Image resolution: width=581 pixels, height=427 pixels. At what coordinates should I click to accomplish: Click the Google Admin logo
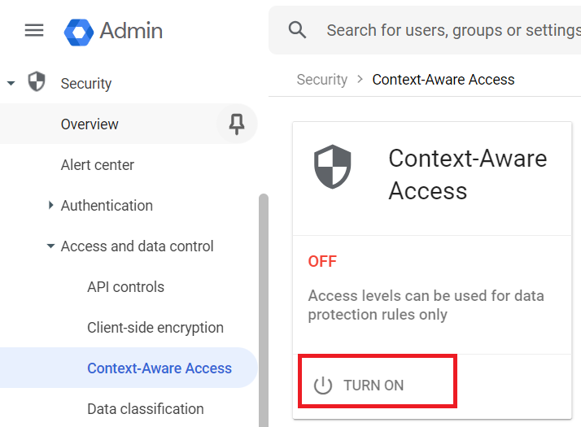[x=79, y=33]
